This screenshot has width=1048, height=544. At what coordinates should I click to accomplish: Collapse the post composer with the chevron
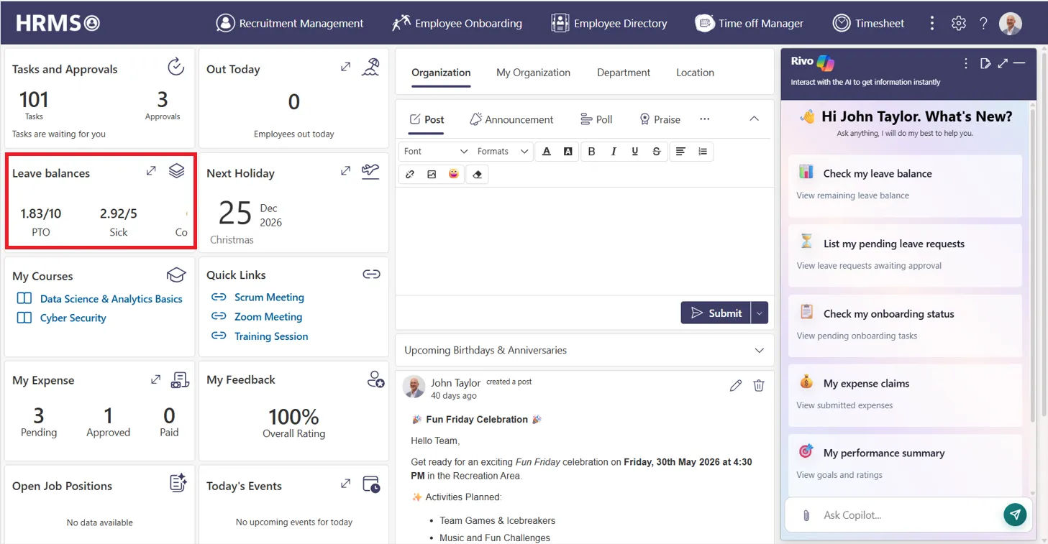click(754, 119)
